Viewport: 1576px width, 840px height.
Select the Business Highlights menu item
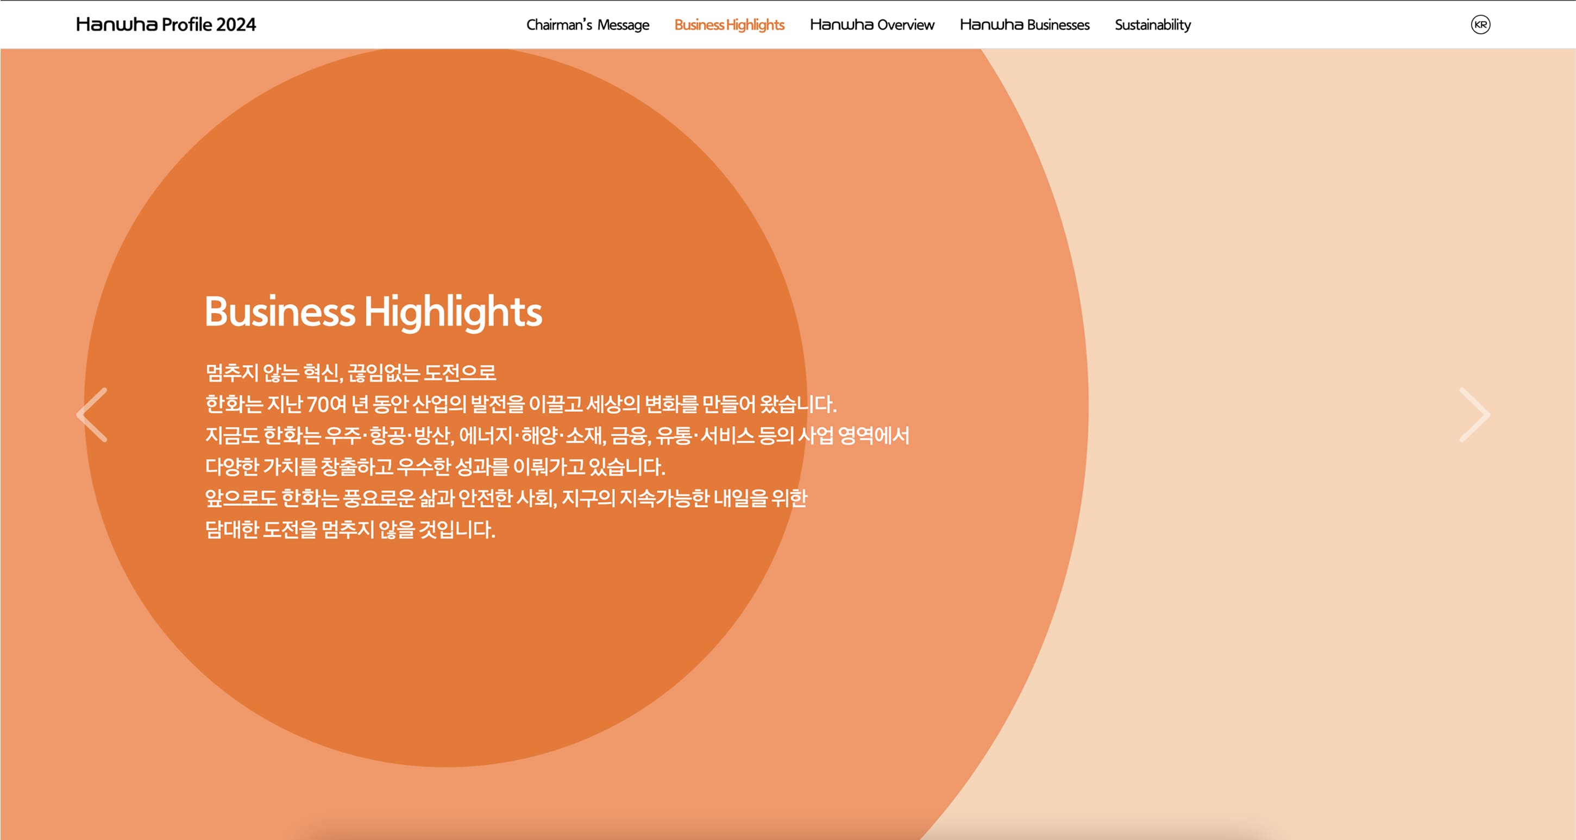pyautogui.click(x=729, y=24)
